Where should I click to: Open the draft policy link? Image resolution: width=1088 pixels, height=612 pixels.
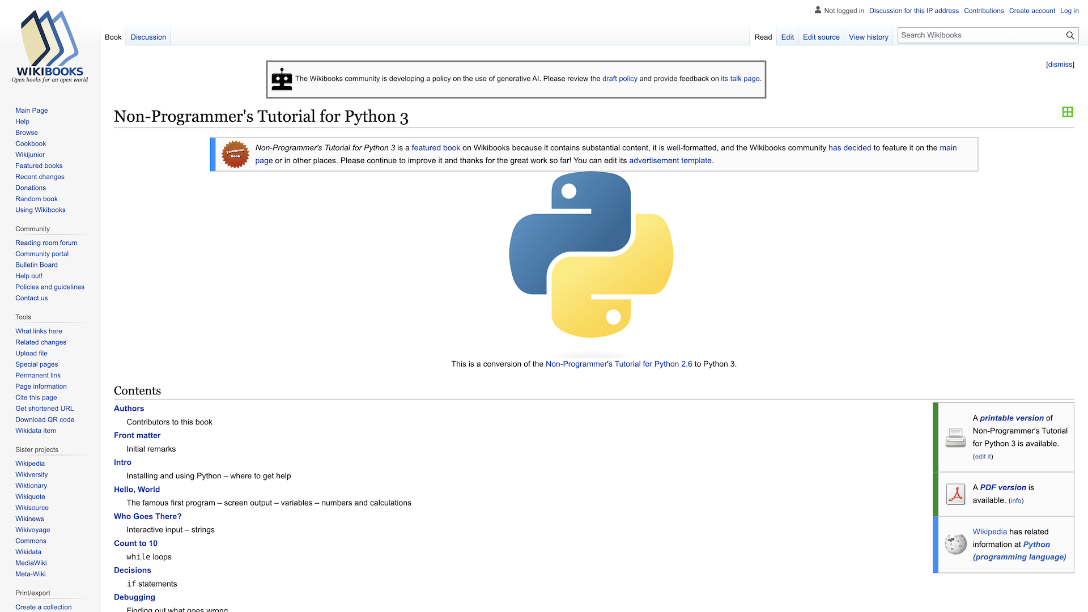coord(619,79)
